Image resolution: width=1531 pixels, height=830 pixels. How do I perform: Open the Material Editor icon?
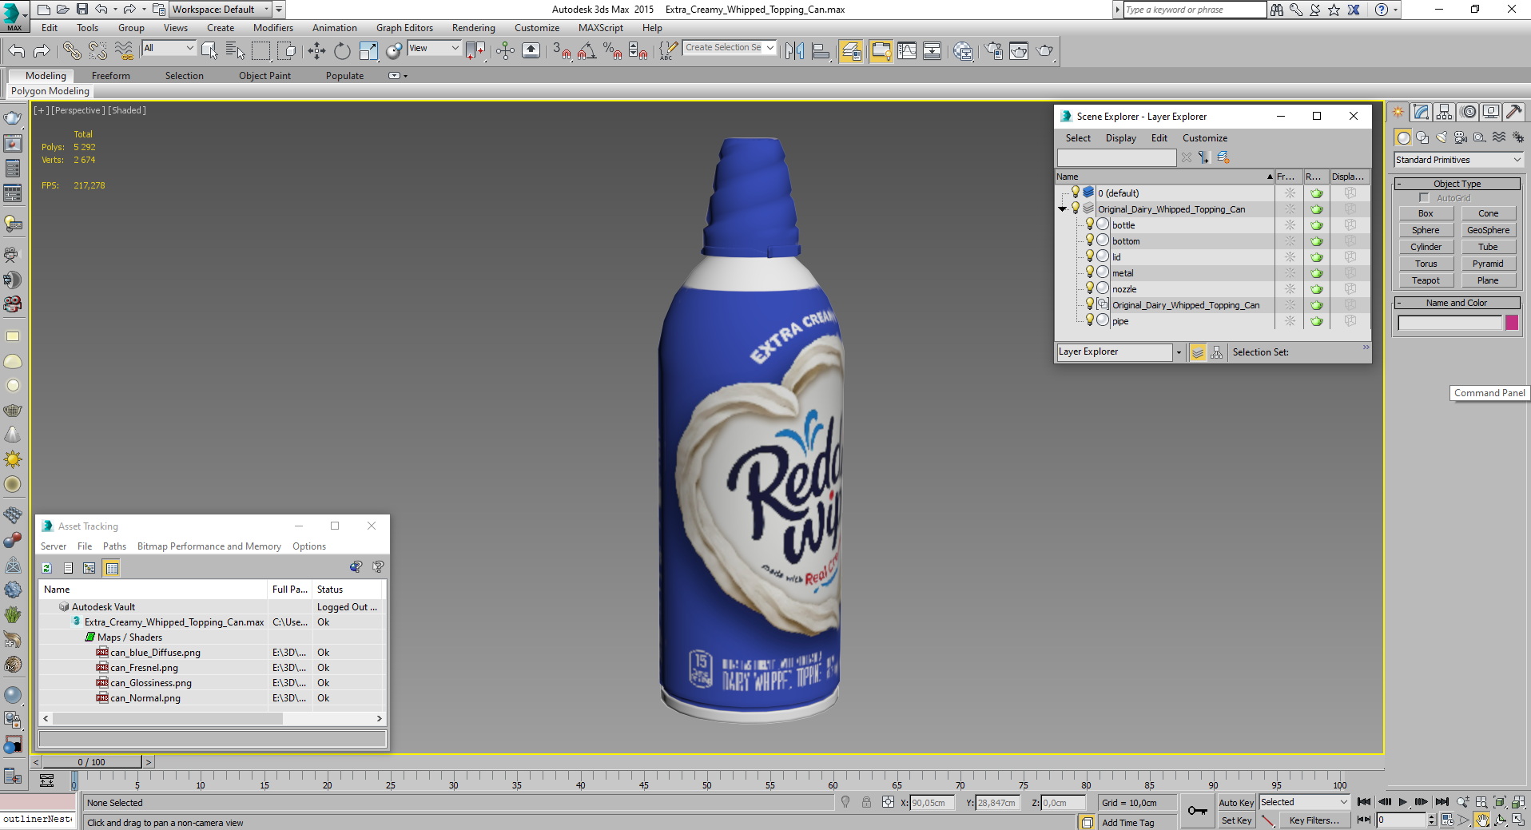[964, 51]
